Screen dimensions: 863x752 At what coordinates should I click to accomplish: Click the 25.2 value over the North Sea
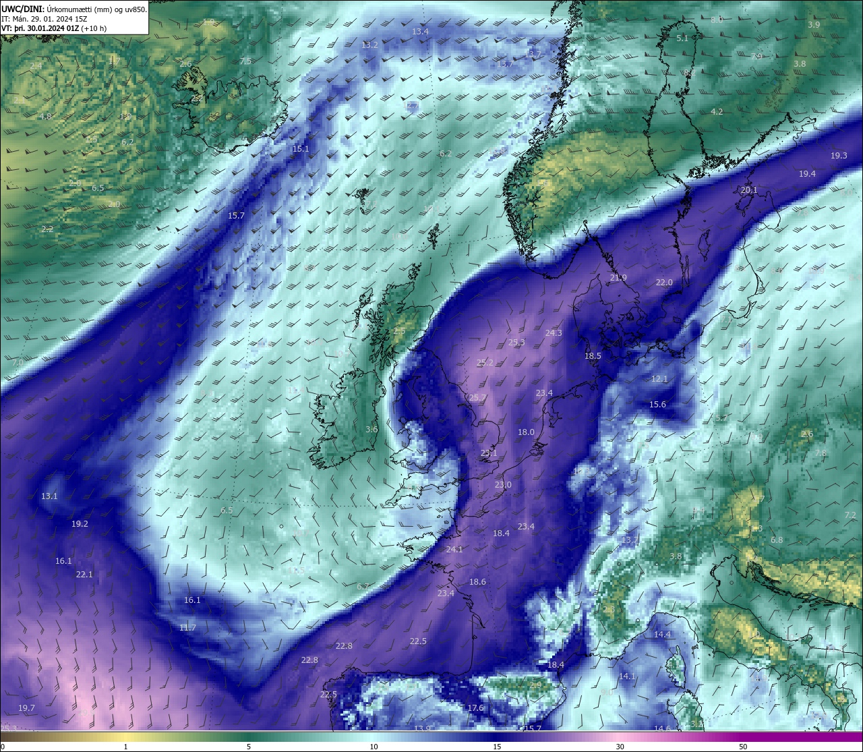click(485, 363)
